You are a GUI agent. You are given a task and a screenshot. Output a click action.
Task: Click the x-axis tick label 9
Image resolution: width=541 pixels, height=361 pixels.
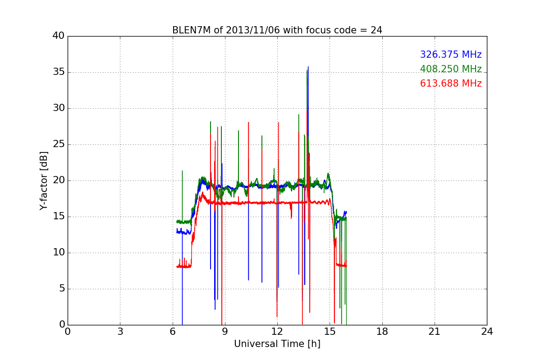(225, 332)
